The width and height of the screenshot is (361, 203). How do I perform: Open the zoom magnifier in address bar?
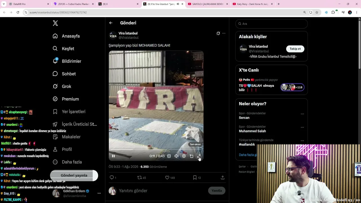(305, 12)
